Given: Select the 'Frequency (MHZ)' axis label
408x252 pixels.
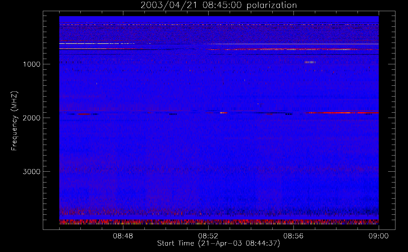Looking at the screenshot, I should [x=14, y=121].
